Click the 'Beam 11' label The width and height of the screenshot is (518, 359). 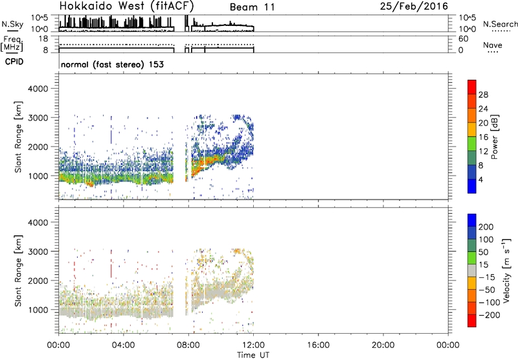click(252, 7)
